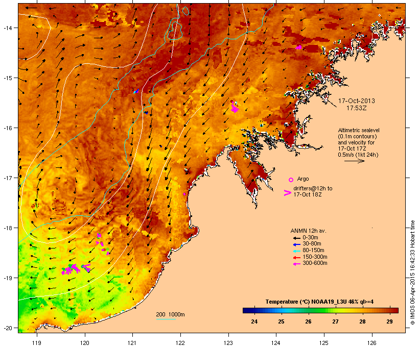
Task: Click the 'Altimetric sealevel' caption text
Action: point(359,130)
